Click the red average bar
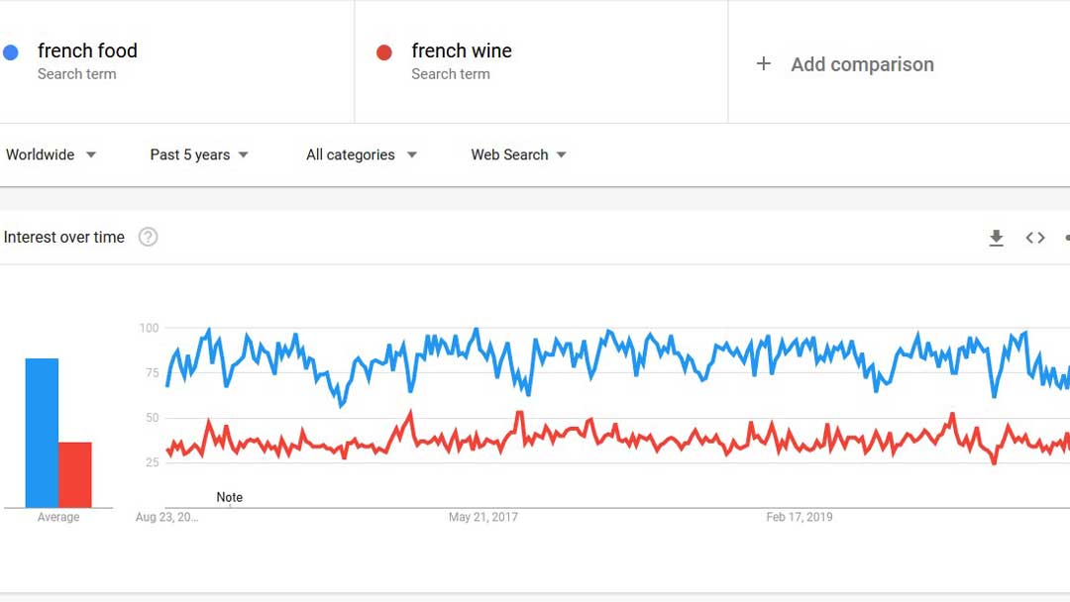The image size is (1070, 602). pyautogui.click(x=75, y=474)
